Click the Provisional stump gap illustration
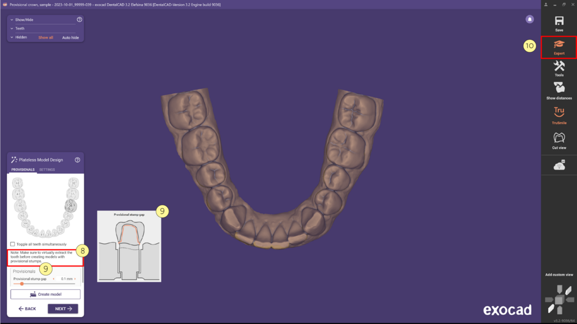 [129, 246]
